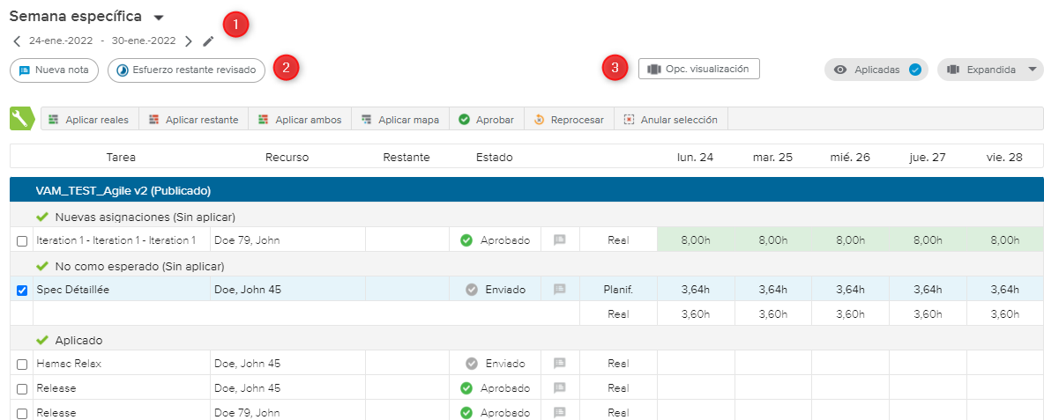
Task: Open Opc. visualización options
Action: point(698,69)
